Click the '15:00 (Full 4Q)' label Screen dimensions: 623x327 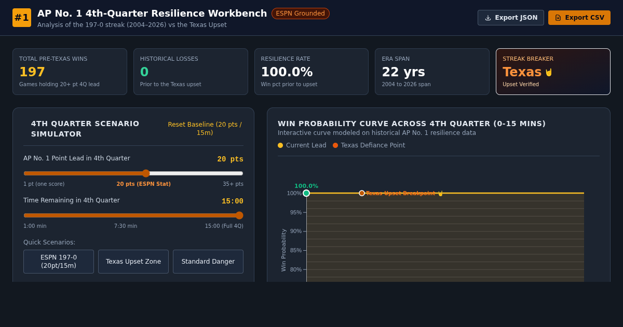point(224,226)
